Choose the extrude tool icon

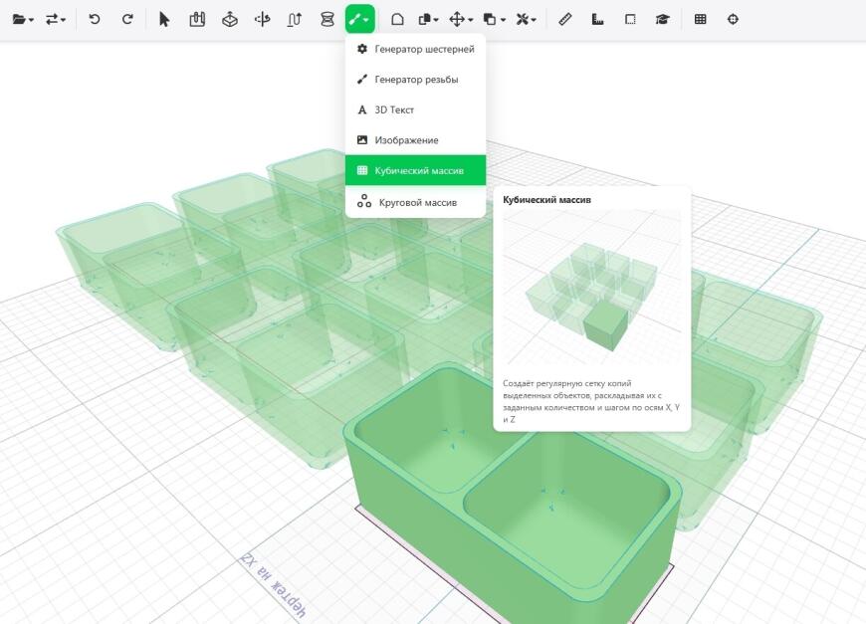[230, 19]
